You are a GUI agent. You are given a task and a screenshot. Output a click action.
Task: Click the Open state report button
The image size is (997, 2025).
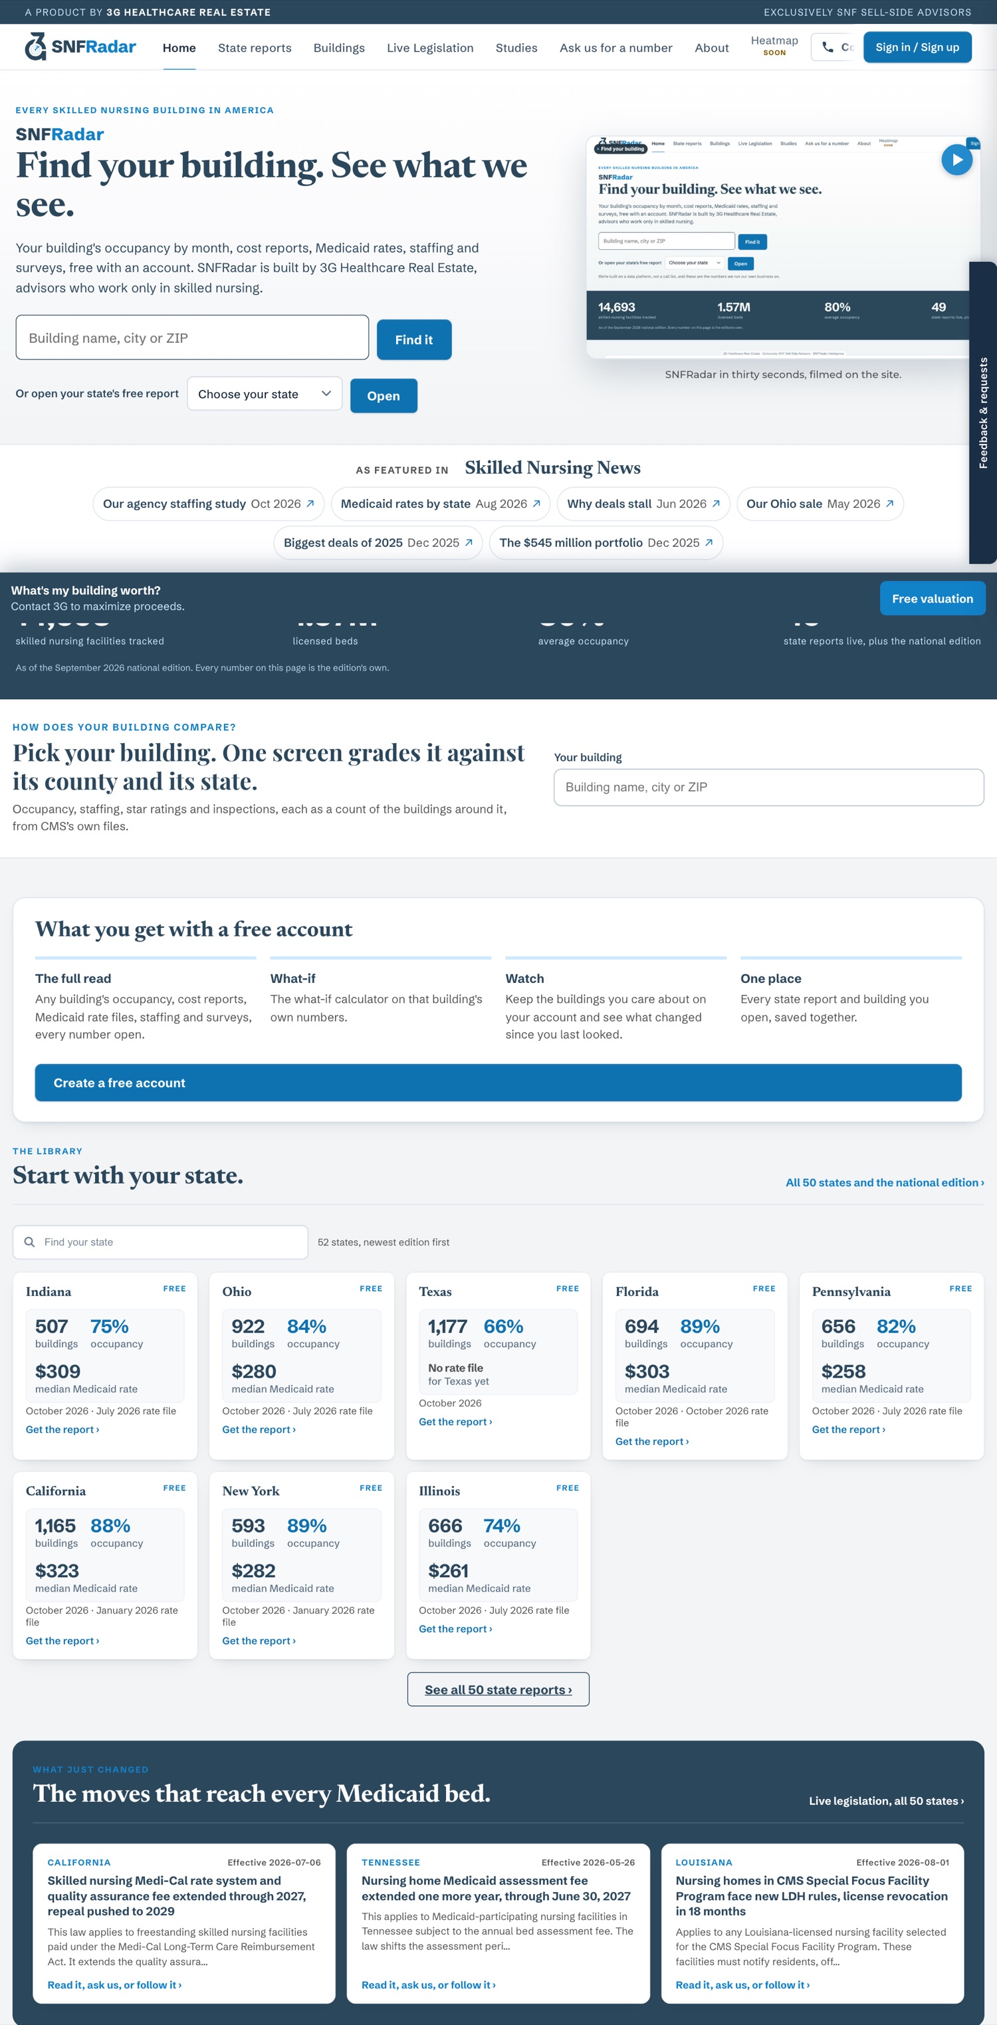point(383,395)
